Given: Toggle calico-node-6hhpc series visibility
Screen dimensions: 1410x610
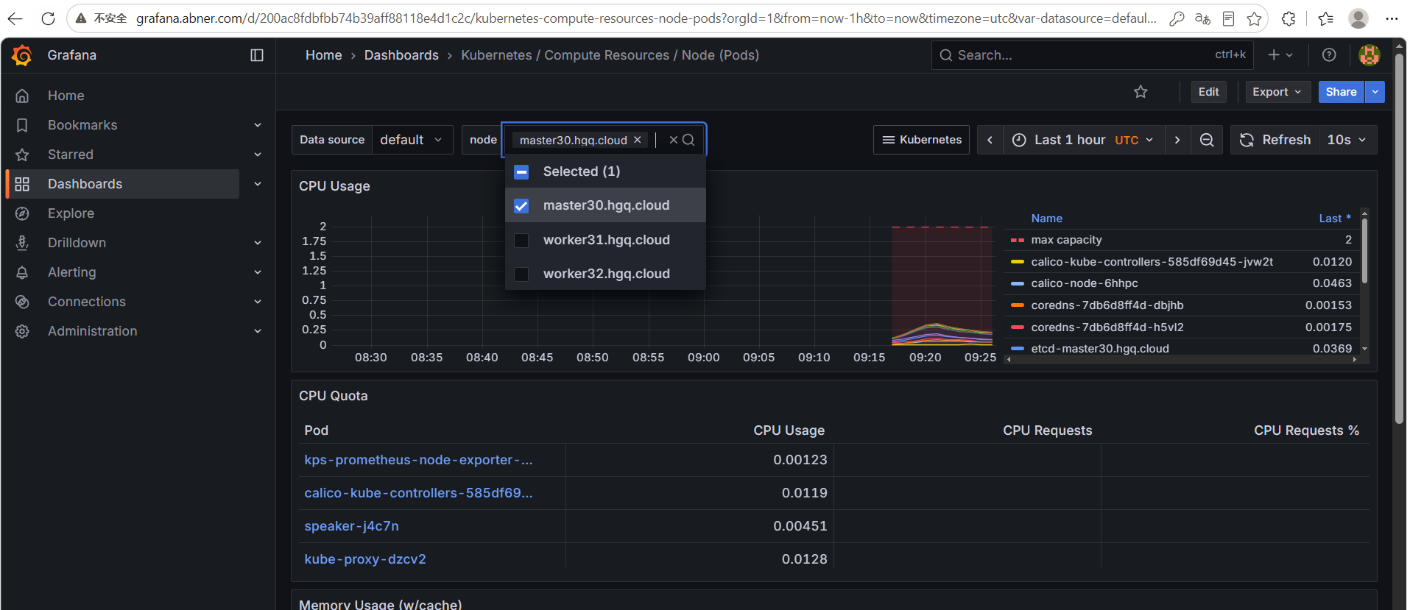Looking at the screenshot, I should pyautogui.click(x=1085, y=283).
